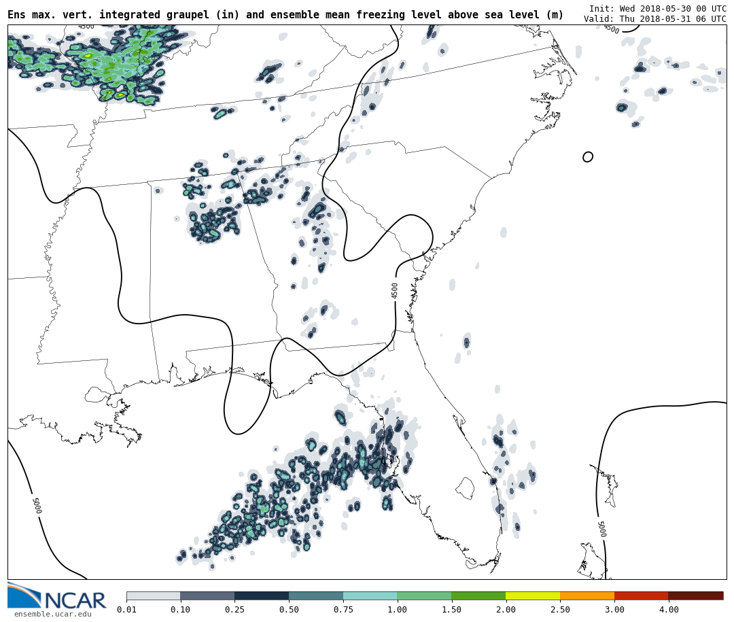Click the 0.50 colorbar label
The width and height of the screenshot is (734, 622).
pyautogui.click(x=289, y=609)
